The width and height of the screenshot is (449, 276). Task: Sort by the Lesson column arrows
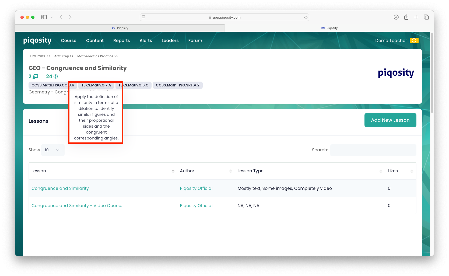[x=173, y=171]
